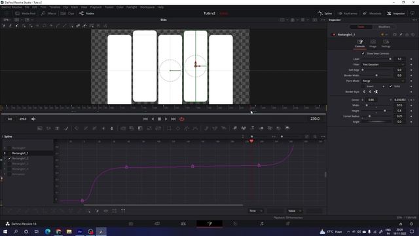Click the Border Width slider handle
This screenshot has height=236, width=419.
376,75
